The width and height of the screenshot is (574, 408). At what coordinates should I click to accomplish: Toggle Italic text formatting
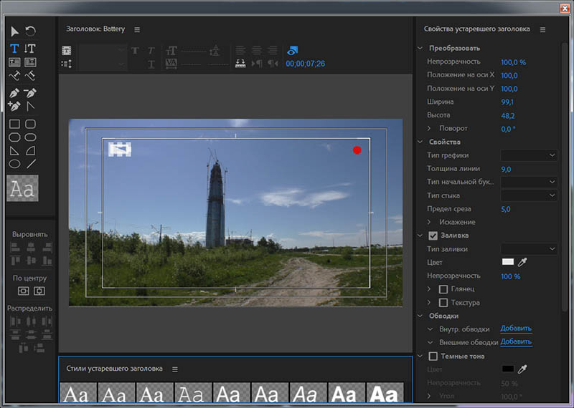151,51
